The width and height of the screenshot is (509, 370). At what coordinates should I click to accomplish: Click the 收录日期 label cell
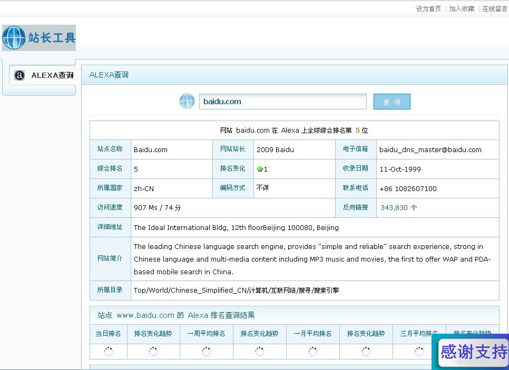tap(356, 168)
